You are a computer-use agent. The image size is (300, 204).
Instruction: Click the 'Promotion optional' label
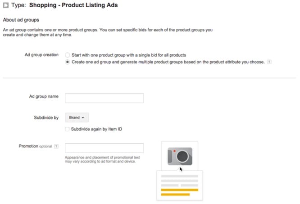pos(36,146)
